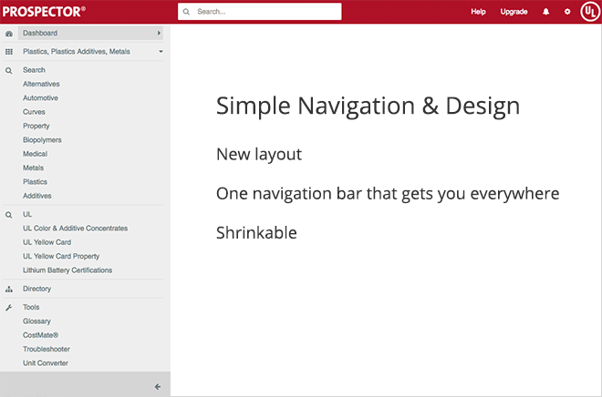This screenshot has width=602, height=397.
Task: Select Lithium Battery Certifications
Action: coord(67,270)
